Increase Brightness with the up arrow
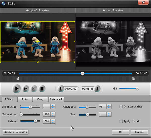Image resolution: width=151 pixels, height=138 pixels. (53, 106)
